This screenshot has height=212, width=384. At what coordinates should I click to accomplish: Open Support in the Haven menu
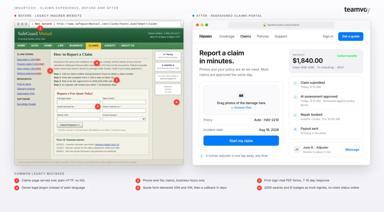pos(280,36)
